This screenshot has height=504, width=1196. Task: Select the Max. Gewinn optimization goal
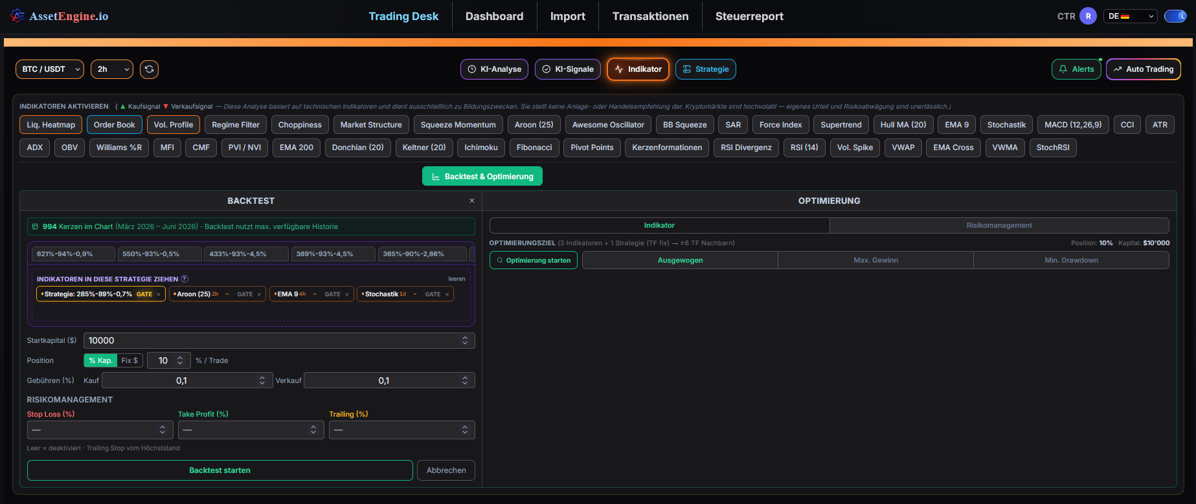[875, 260]
